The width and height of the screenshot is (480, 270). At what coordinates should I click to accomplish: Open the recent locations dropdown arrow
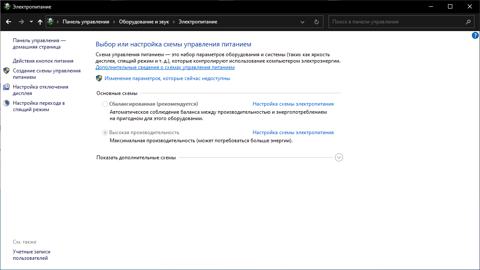(31, 22)
